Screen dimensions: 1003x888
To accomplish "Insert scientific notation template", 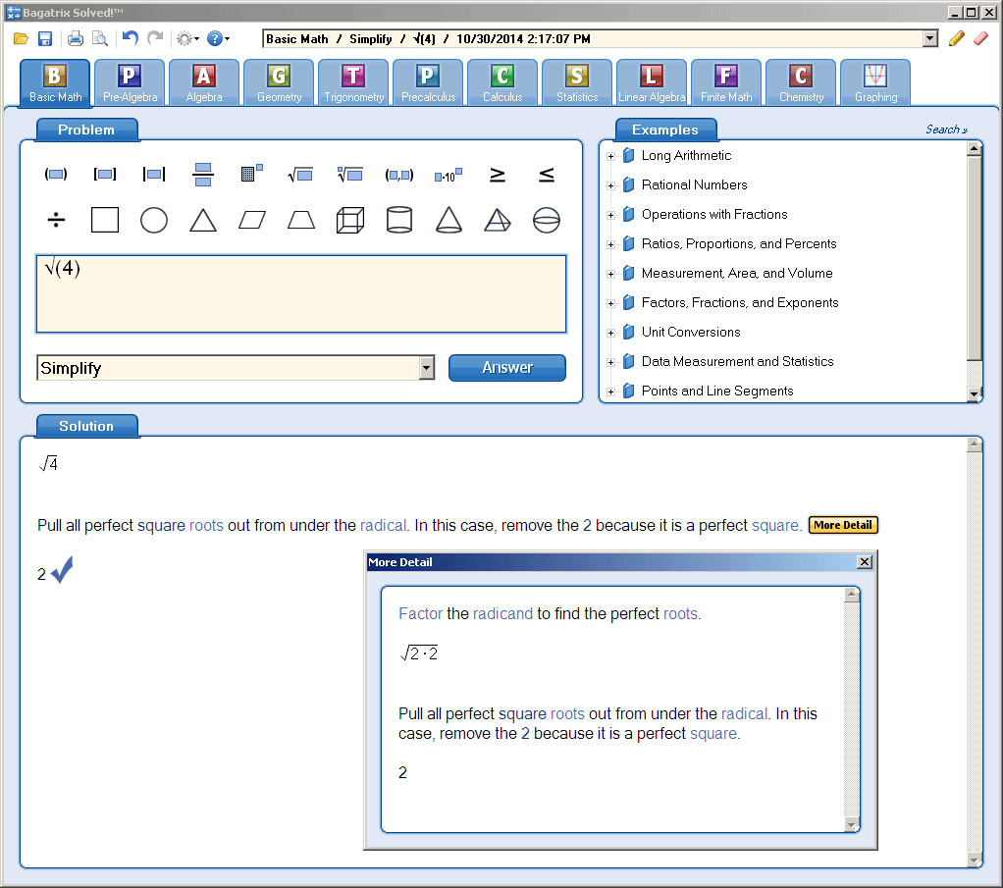I will (449, 175).
